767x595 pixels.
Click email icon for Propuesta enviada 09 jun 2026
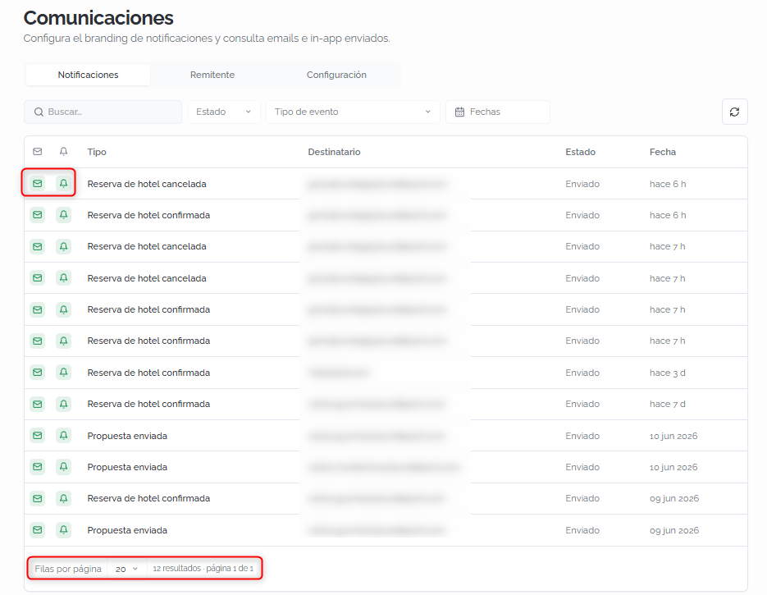[37, 530]
